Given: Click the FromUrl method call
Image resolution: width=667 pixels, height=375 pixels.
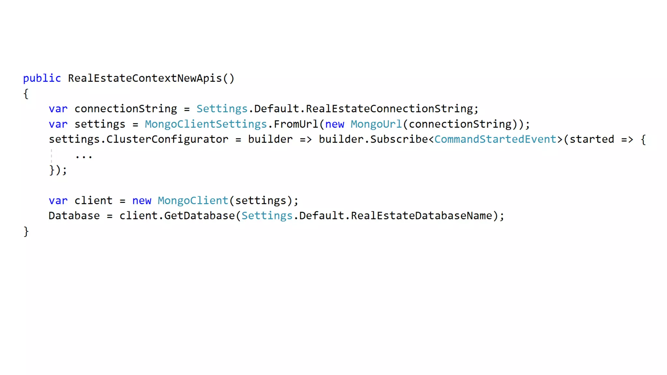Looking at the screenshot, I should [296, 124].
